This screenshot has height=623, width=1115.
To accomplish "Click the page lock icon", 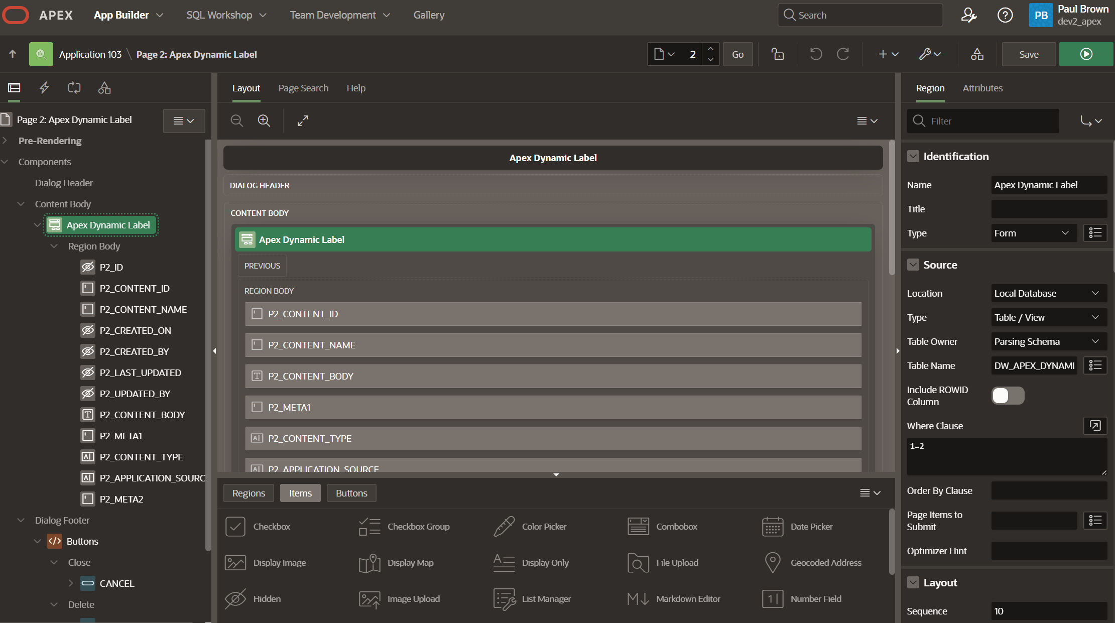I will click(778, 54).
